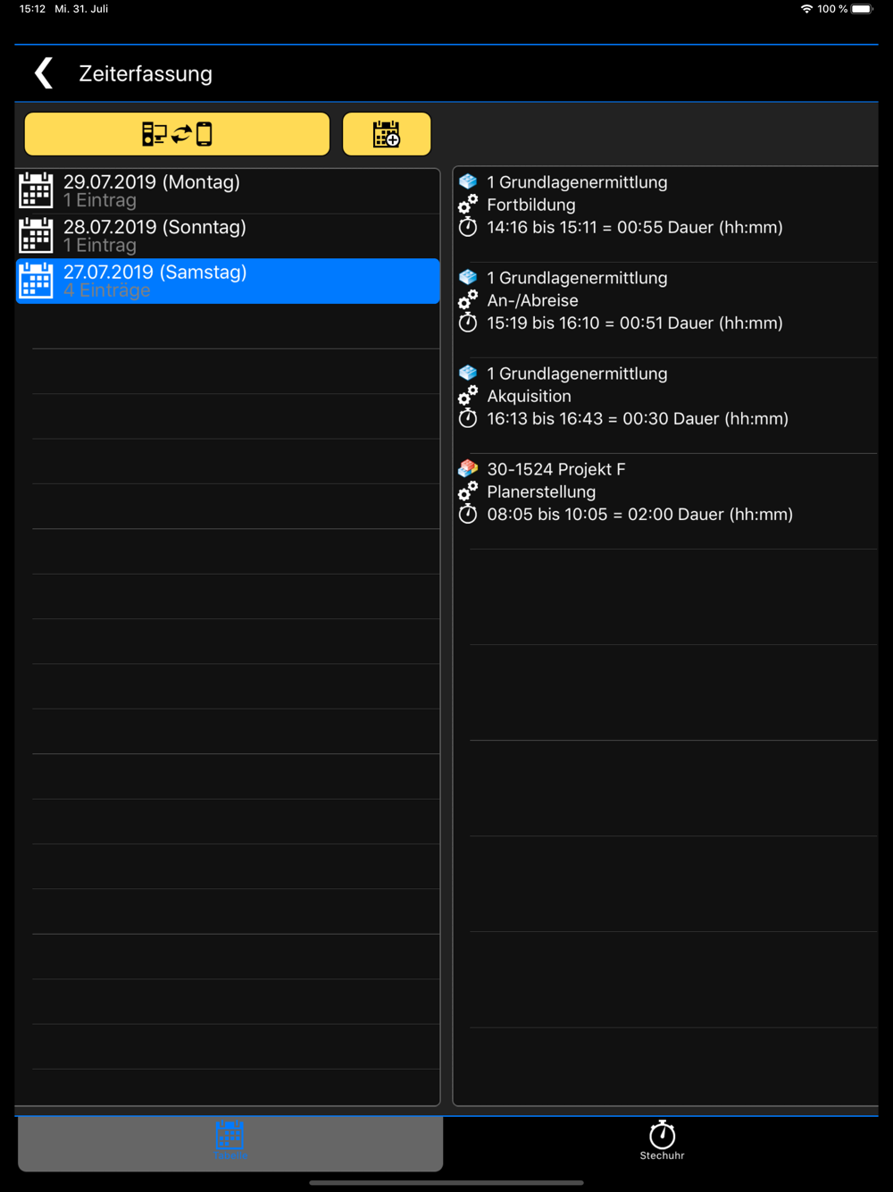
Task: Click the colored cube icon for 30-1524 Projekt F
Action: point(468,468)
